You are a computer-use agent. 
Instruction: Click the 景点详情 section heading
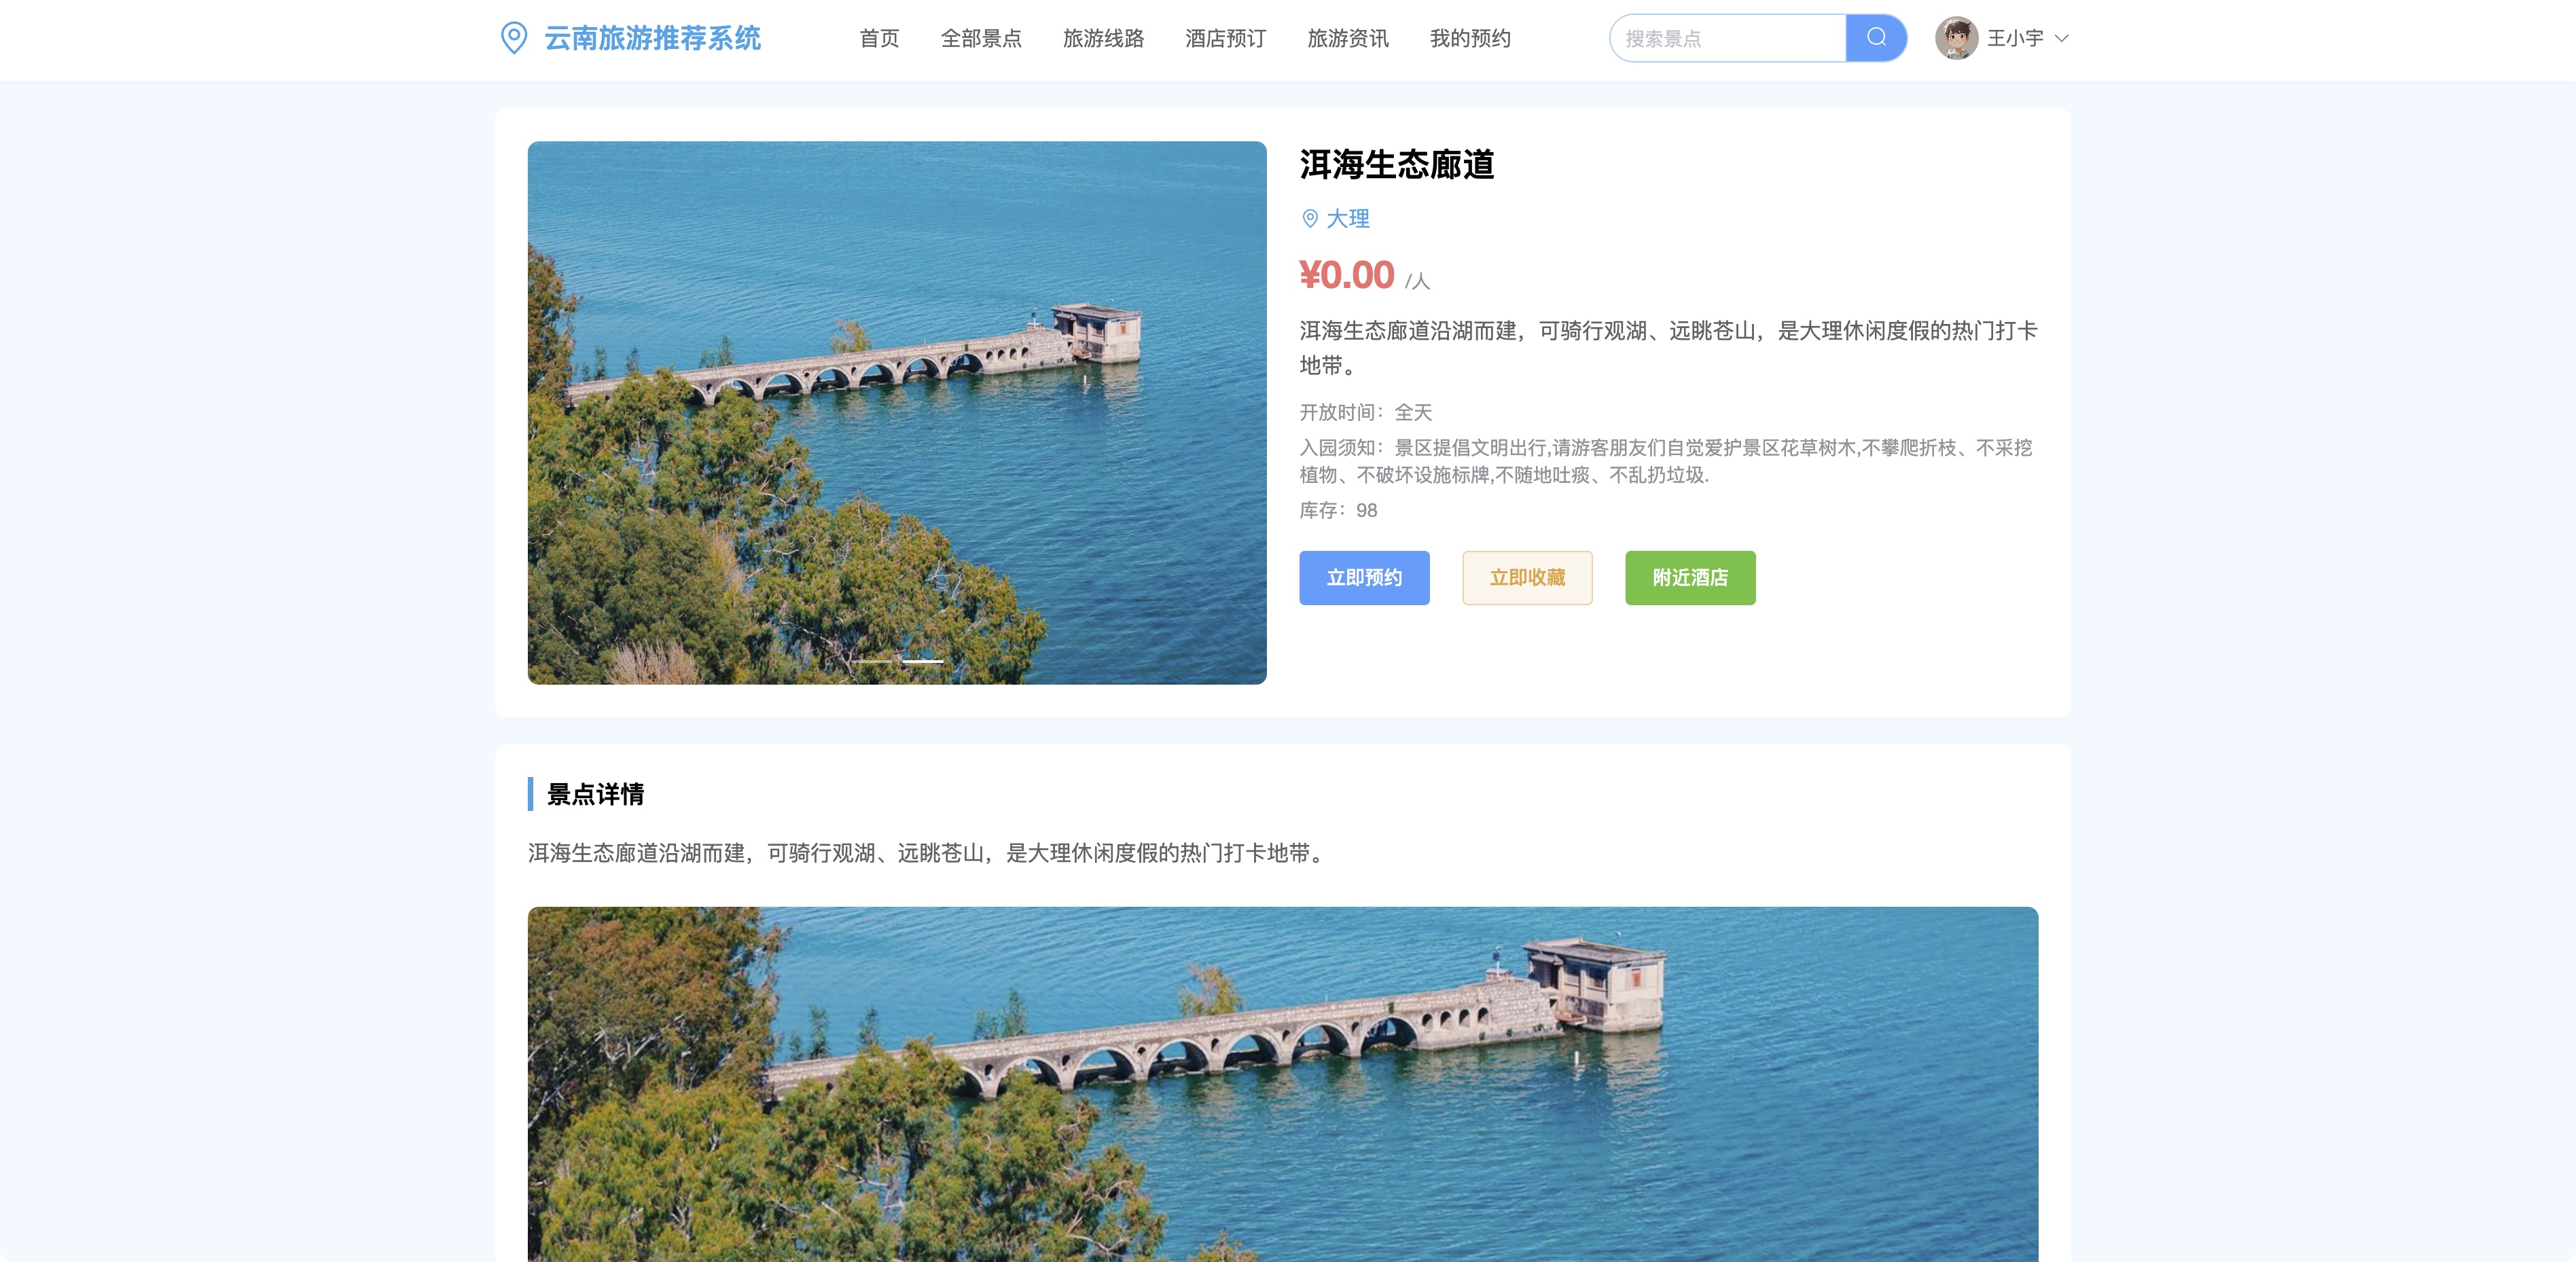(x=595, y=794)
